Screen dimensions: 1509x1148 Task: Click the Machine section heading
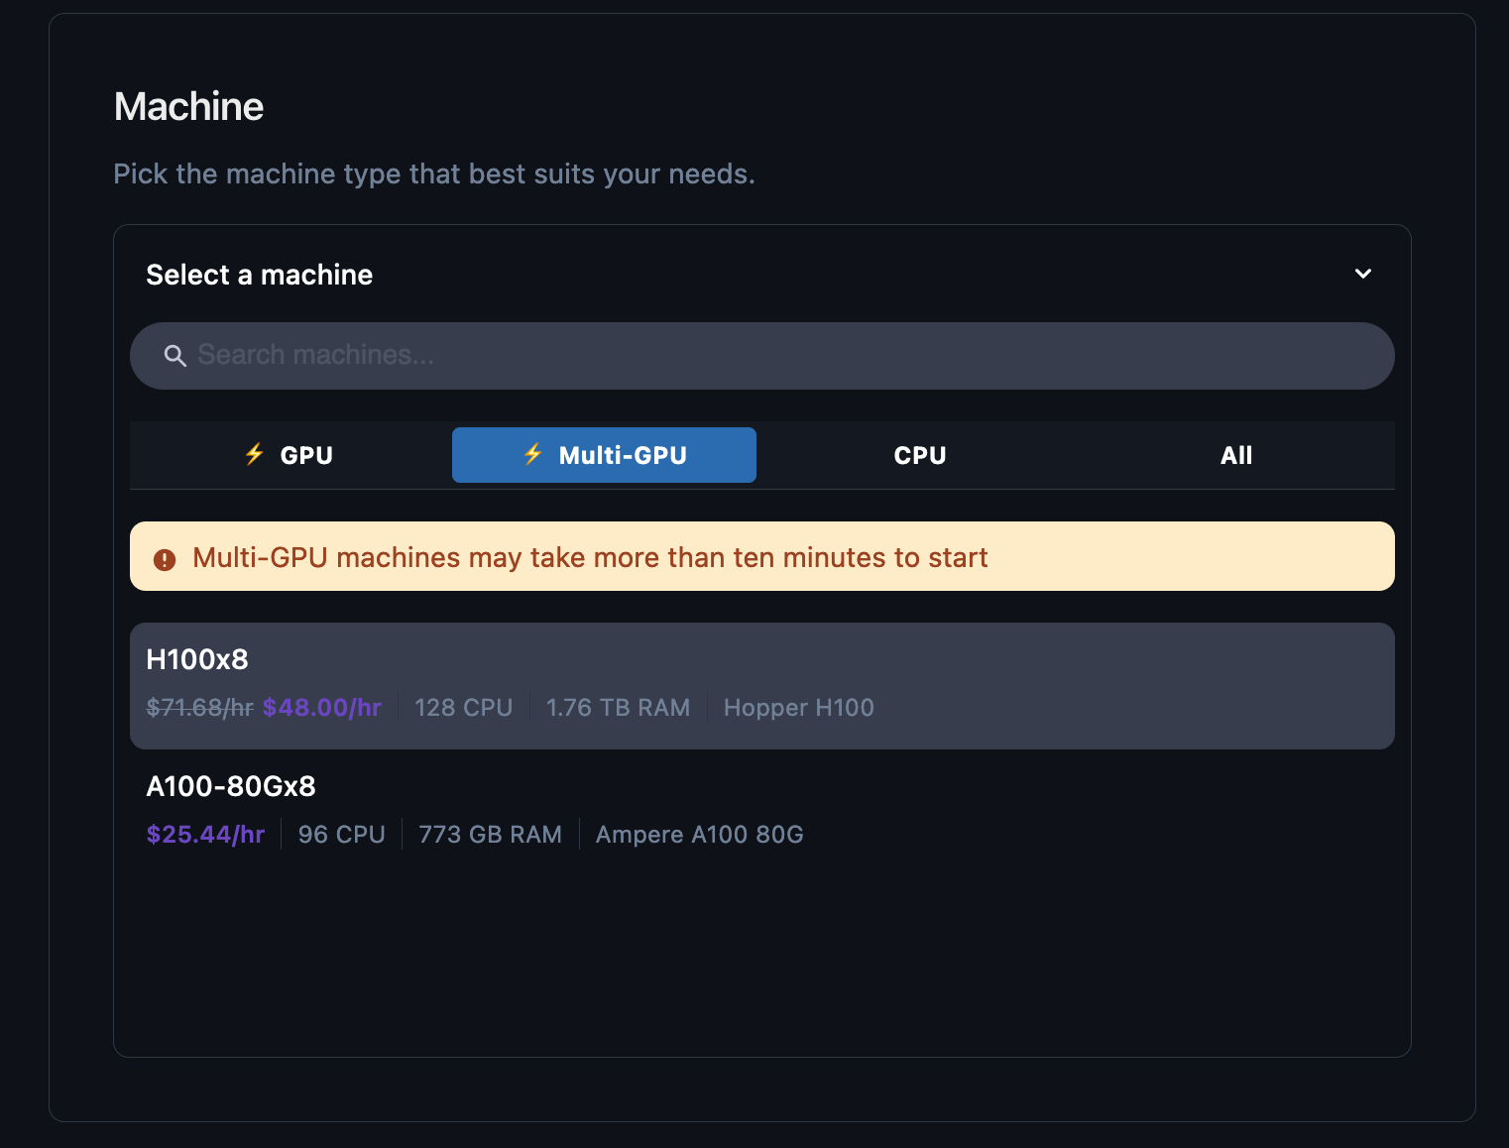189,106
